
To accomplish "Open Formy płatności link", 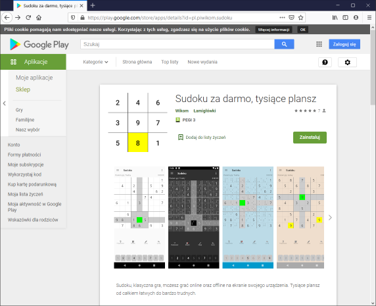I will coord(24,155).
